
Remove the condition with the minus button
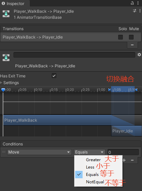(x=132, y=160)
